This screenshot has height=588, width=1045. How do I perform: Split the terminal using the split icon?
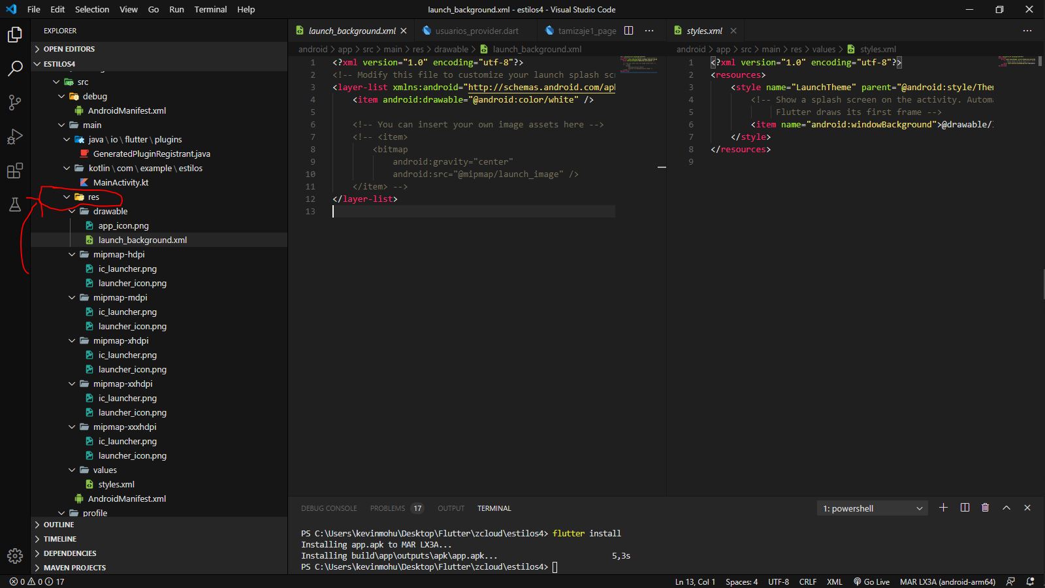(965, 508)
